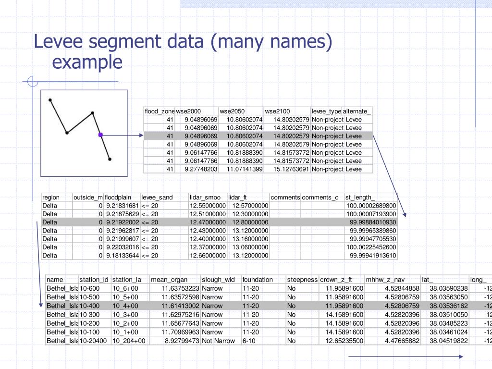The width and height of the screenshot is (492, 369).
Task: Click lidar_ft value 13.06000000
Action: (250, 247)
